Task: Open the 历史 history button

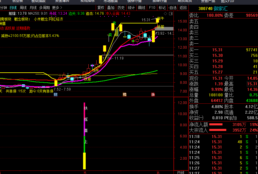Action: click(x=121, y=8)
